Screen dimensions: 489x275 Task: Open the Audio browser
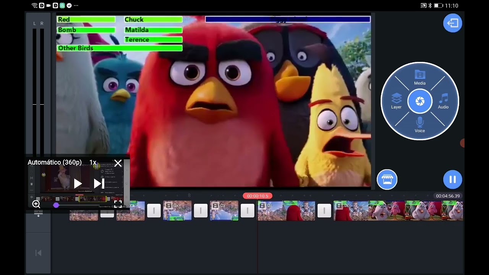[x=443, y=102]
